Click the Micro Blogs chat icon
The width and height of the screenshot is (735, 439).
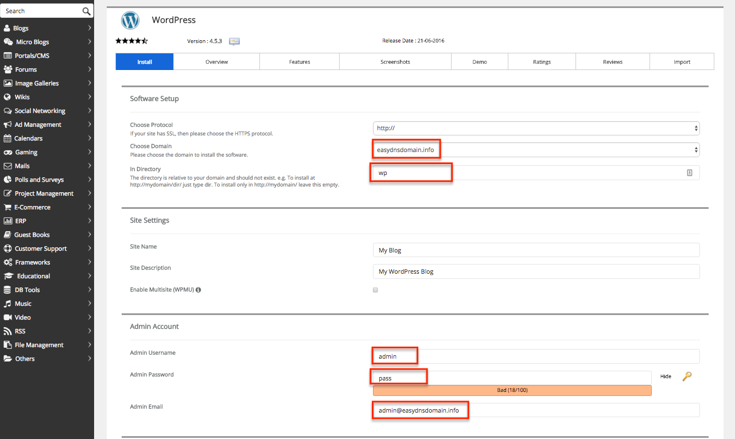tap(8, 42)
